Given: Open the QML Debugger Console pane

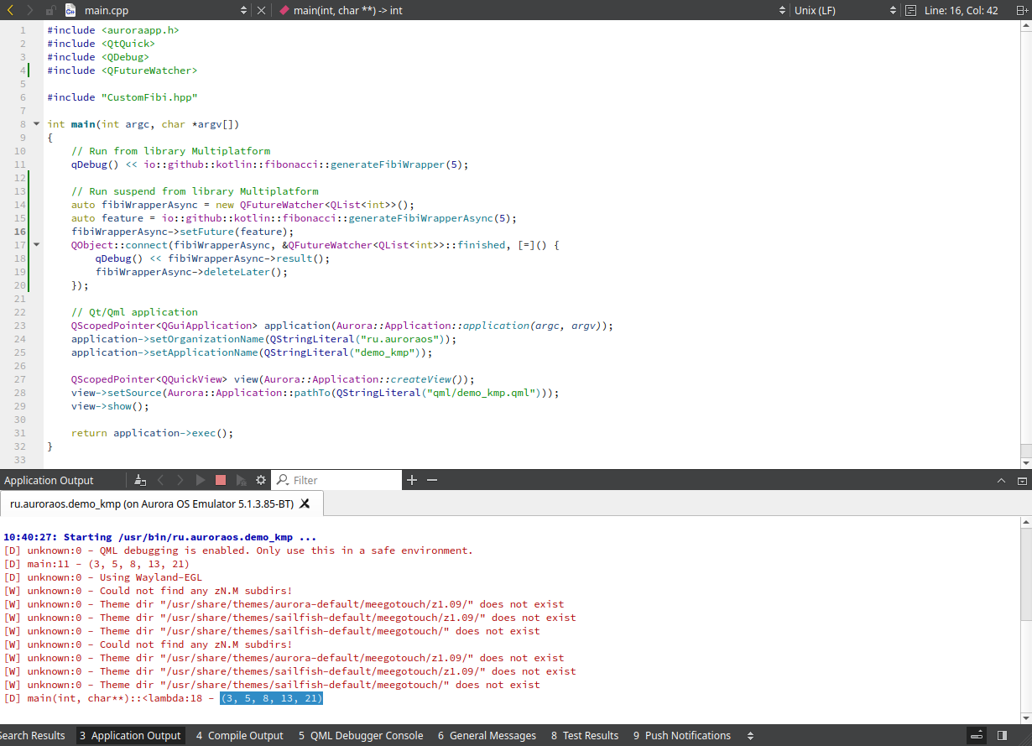Looking at the screenshot, I should 361,736.
